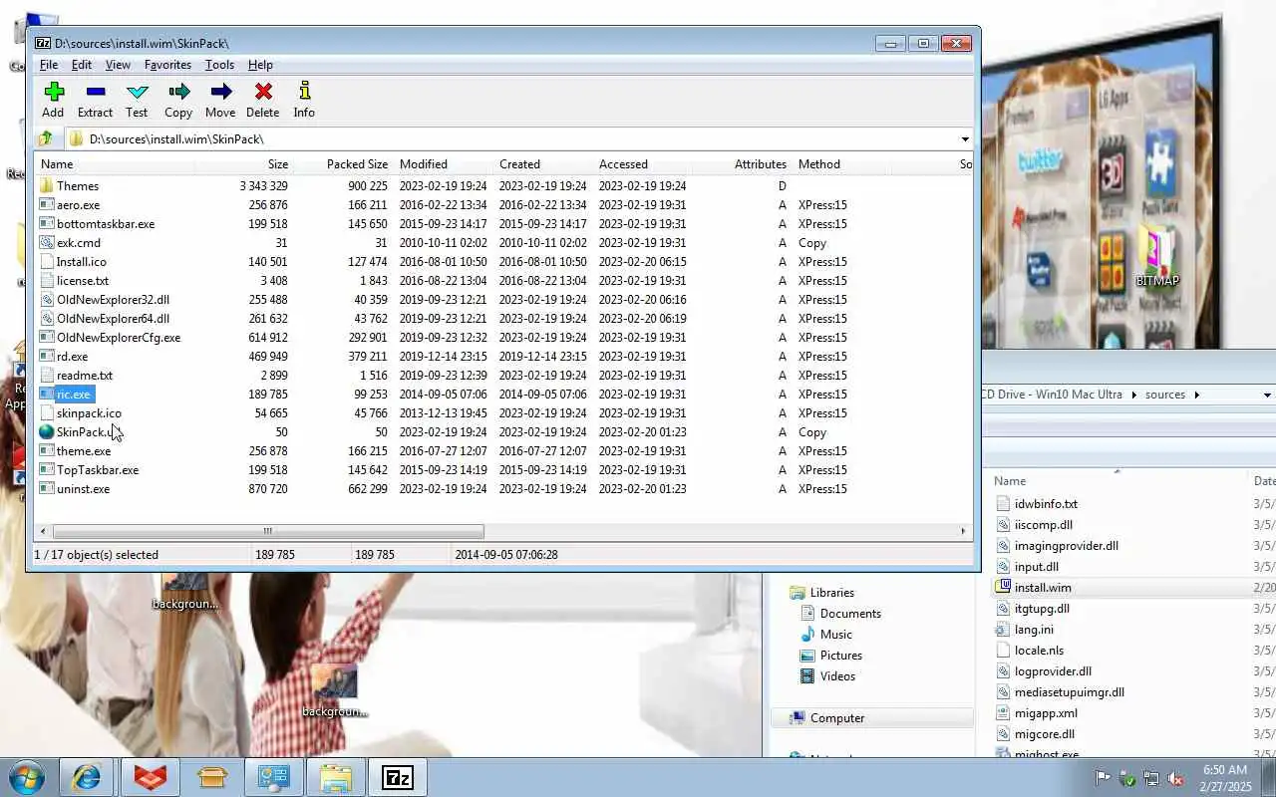Select OldNewExplorer32.dll row
Image resolution: width=1276 pixels, height=797 pixels.
tap(503, 299)
